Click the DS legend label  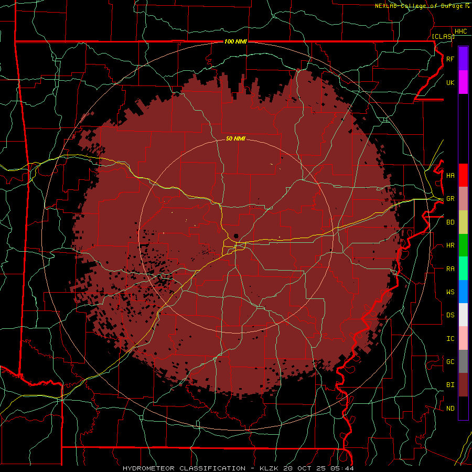(x=450, y=315)
